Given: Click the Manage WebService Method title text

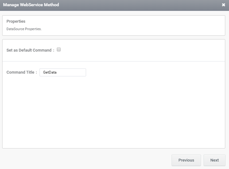Looking at the screenshot, I should coord(31,5).
